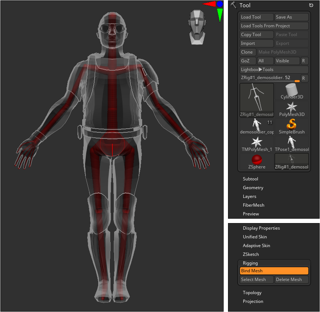The height and width of the screenshot is (312, 320).
Task: Click Save As button
Action: click(x=292, y=17)
